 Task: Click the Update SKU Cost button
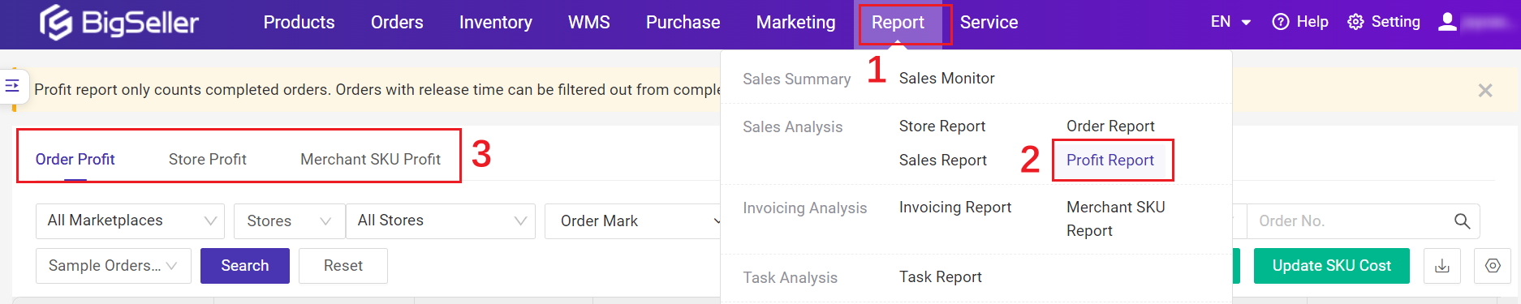(1331, 266)
